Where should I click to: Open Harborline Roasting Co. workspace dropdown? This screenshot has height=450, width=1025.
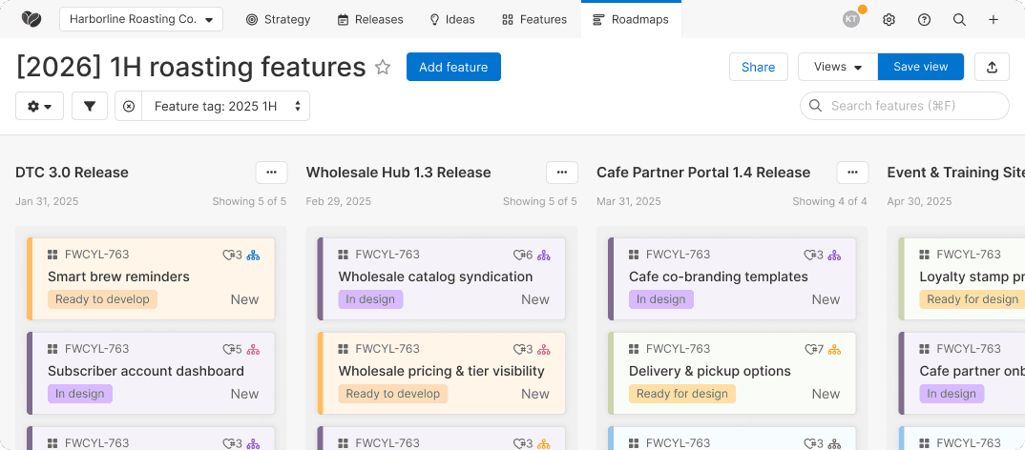click(140, 19)
